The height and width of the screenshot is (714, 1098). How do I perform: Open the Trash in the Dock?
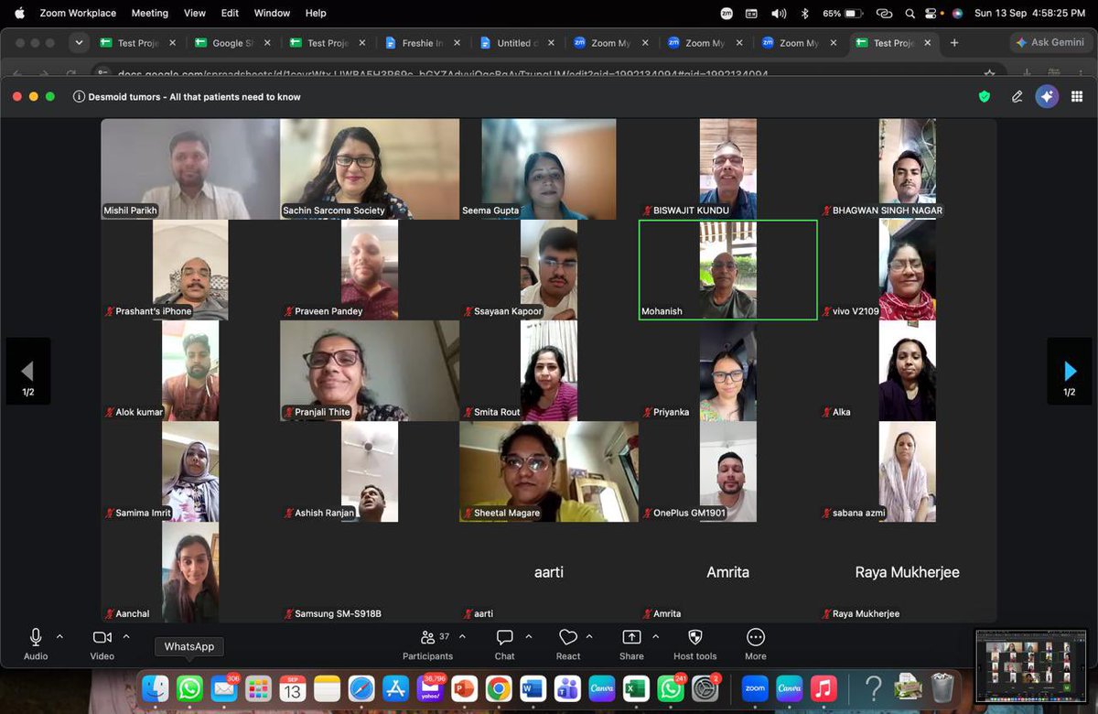(x=942, y=687)
